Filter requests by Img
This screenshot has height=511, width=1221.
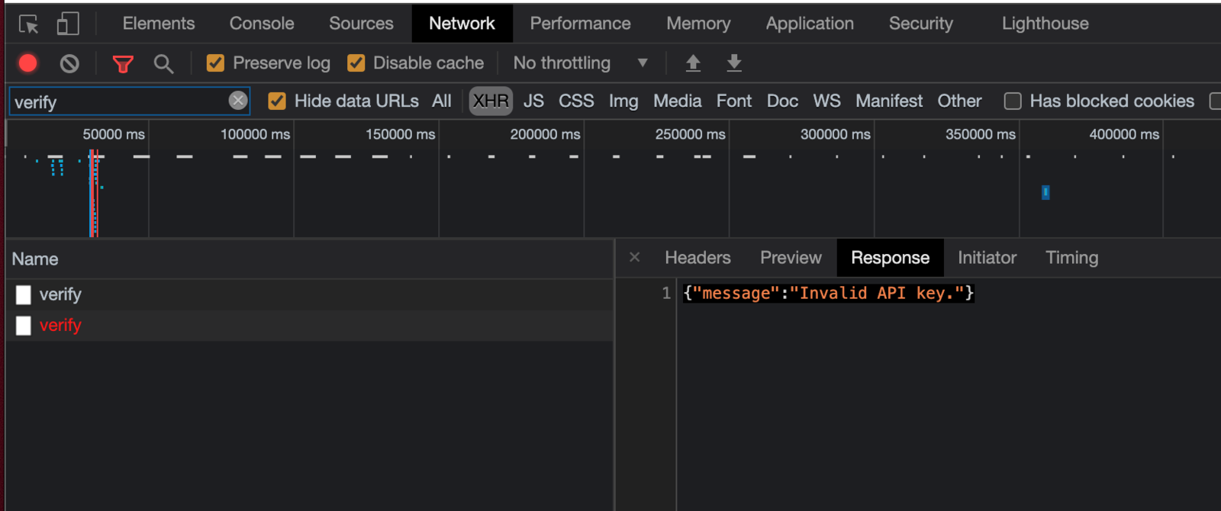623,101
